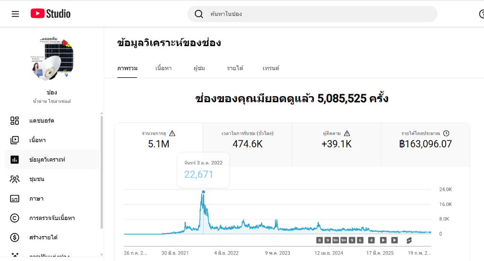The image size is (484, 261).
Task: Click the help icon at top right
Action: click(x=482, y=14)
